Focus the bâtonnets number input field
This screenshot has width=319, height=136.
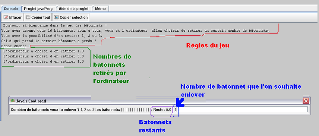[x=240, y=110]
